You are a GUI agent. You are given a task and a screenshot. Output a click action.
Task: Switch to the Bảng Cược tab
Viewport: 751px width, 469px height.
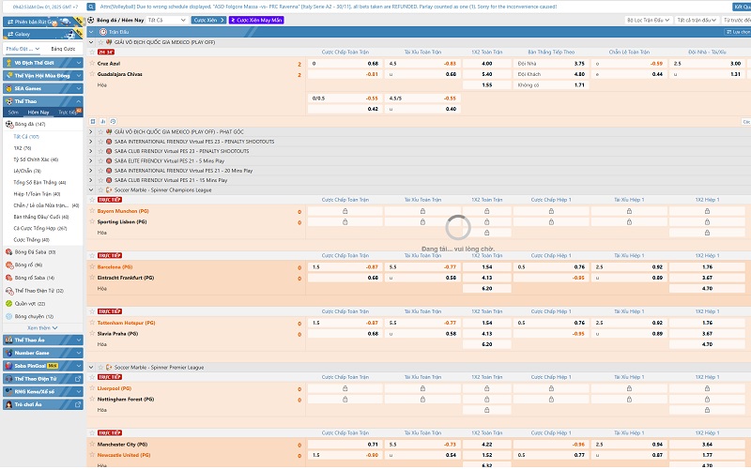[62, 48]
